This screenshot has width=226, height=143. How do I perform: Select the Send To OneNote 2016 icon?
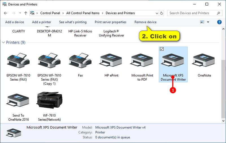pyautogui.click(x=18, y=100)
